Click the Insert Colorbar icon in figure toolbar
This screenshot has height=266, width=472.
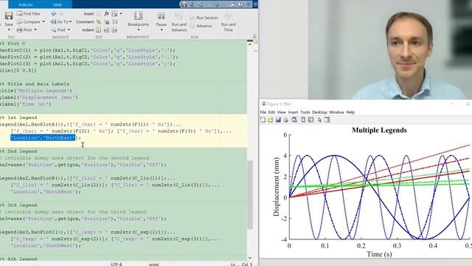click(303, 120)
